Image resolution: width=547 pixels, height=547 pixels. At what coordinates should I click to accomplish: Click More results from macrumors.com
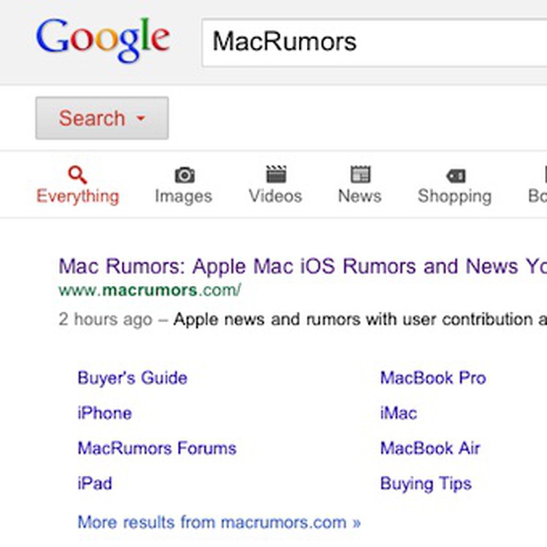[x=219, y=522]
